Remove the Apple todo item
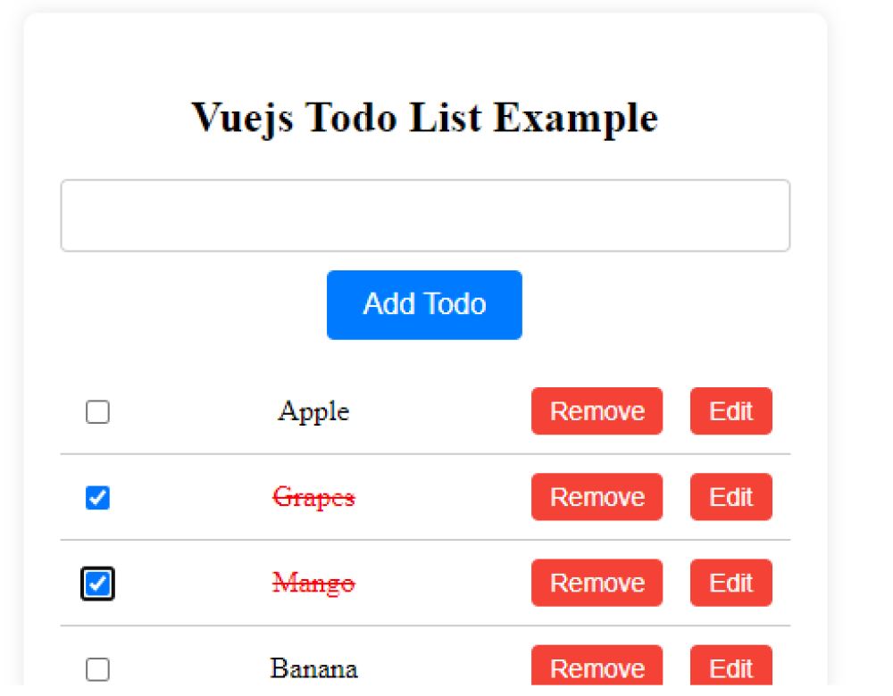893x696 pixels. point(597,411)
